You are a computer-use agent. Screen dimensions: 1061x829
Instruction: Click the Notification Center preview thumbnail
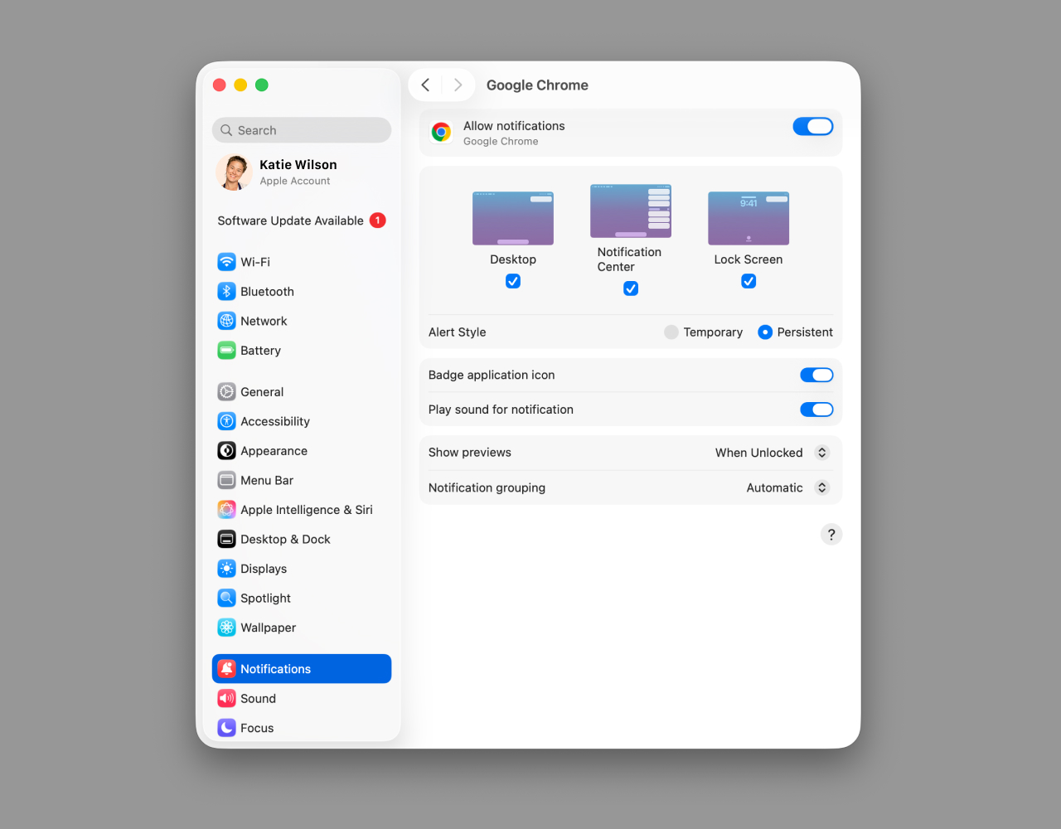(x=631, y=211)
